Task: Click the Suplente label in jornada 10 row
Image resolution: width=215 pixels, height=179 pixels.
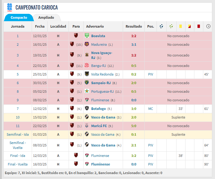Action: (x=178, y=117)
